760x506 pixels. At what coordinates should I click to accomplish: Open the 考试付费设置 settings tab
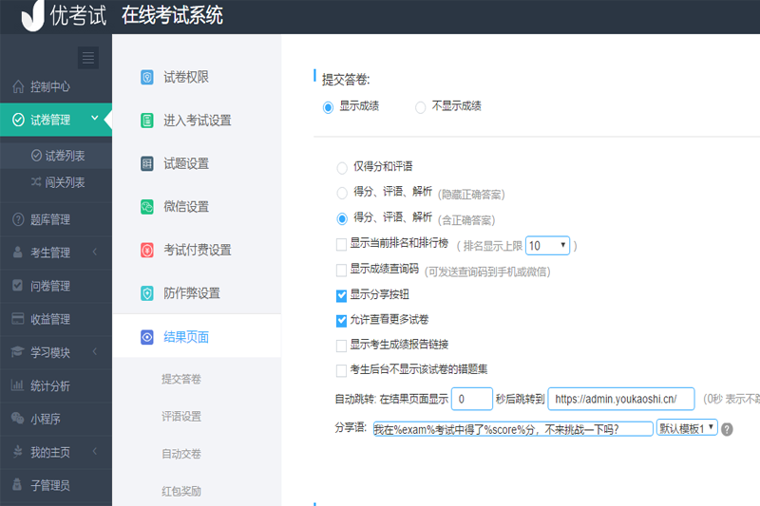click(197, 250)
